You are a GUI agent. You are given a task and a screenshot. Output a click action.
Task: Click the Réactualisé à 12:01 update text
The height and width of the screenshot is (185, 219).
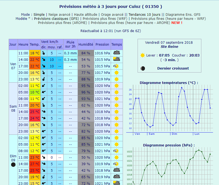tap(111, 31)
